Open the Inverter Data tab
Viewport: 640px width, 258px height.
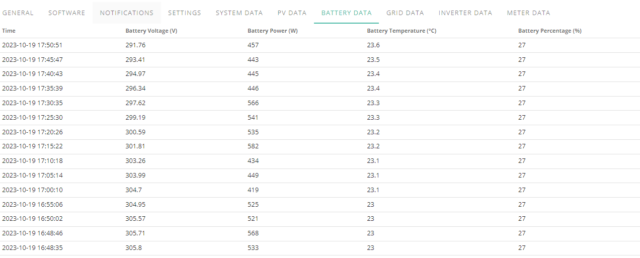pyautogui.click(x=465, y=13)
